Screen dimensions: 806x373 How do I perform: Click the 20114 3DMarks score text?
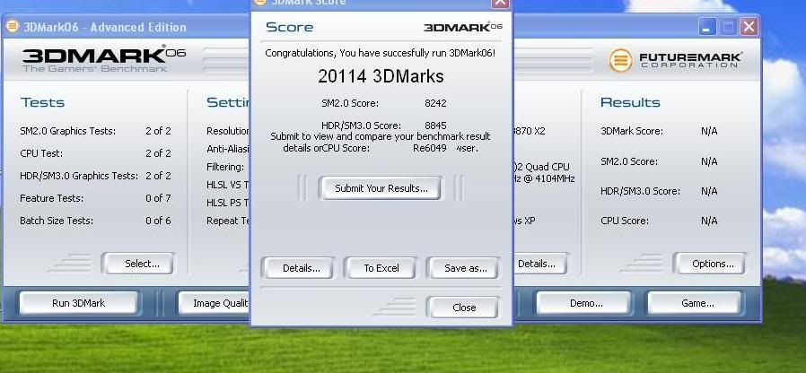click(x=381, y=76)
